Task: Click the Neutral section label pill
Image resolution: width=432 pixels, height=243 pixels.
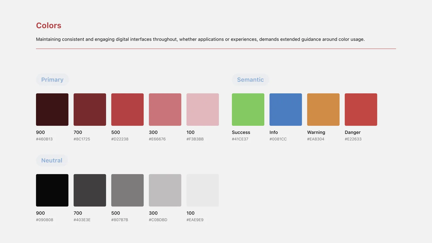Action: click(x=52, y=160)
